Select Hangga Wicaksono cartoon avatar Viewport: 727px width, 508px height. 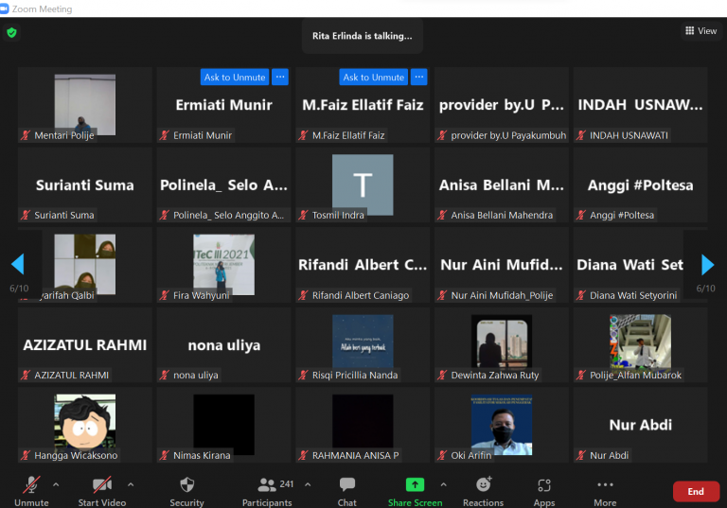tap(85, 424)
